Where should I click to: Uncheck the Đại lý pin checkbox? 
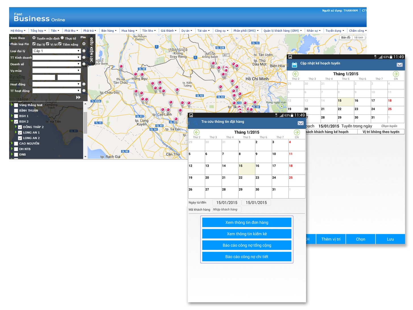(x=34, y=44)
